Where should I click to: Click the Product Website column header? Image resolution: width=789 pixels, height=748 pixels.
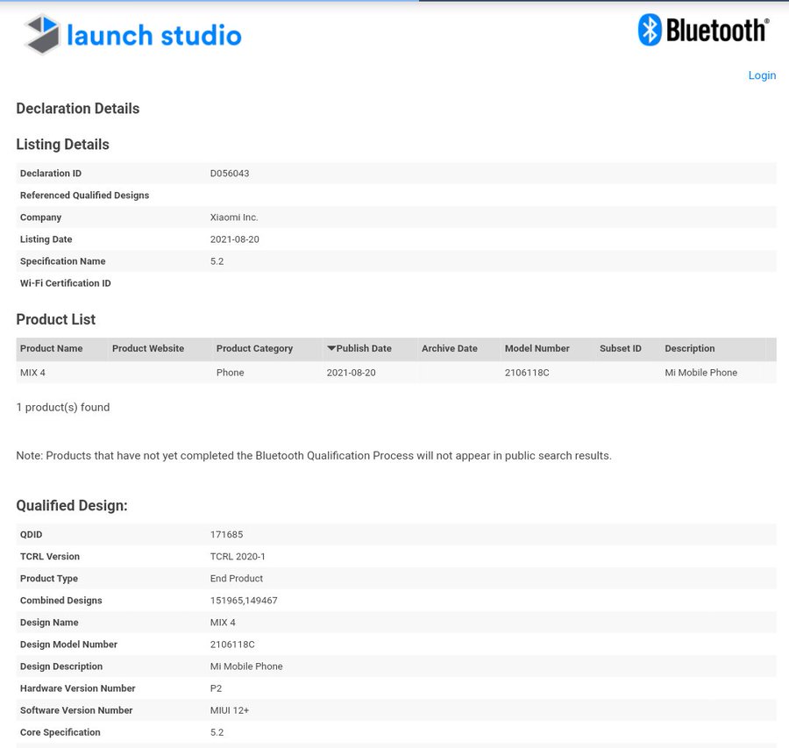click(x=147, y=348)
